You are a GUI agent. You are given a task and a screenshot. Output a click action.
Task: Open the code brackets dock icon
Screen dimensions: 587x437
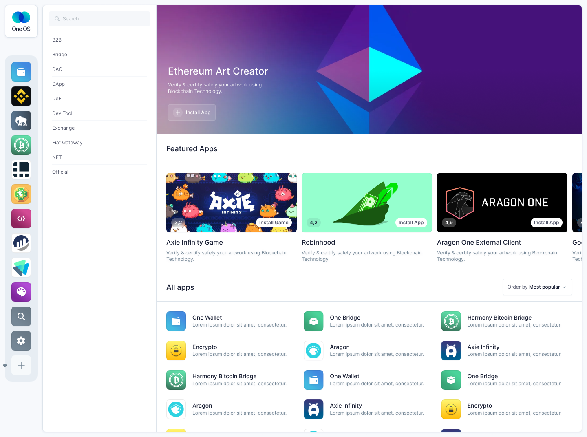click(21, 218)
